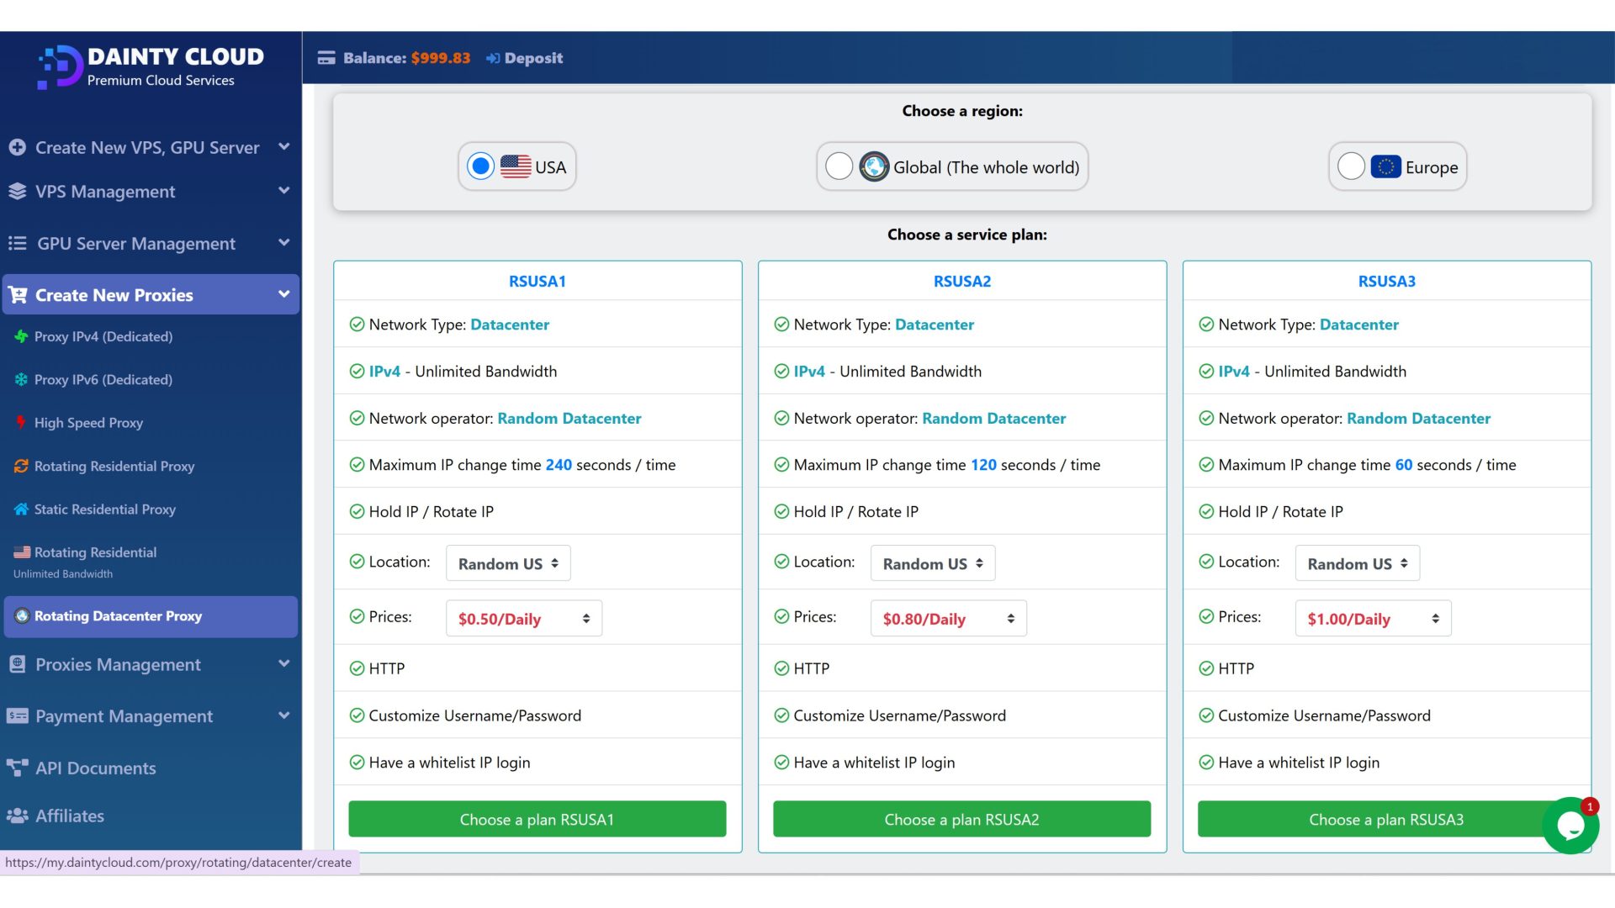Click the $999.83 balance amount
Viewport: 1615px width, 908px height.
click(441, 58)
